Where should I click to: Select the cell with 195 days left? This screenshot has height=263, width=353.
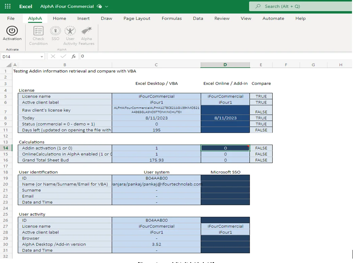[156, 130]
